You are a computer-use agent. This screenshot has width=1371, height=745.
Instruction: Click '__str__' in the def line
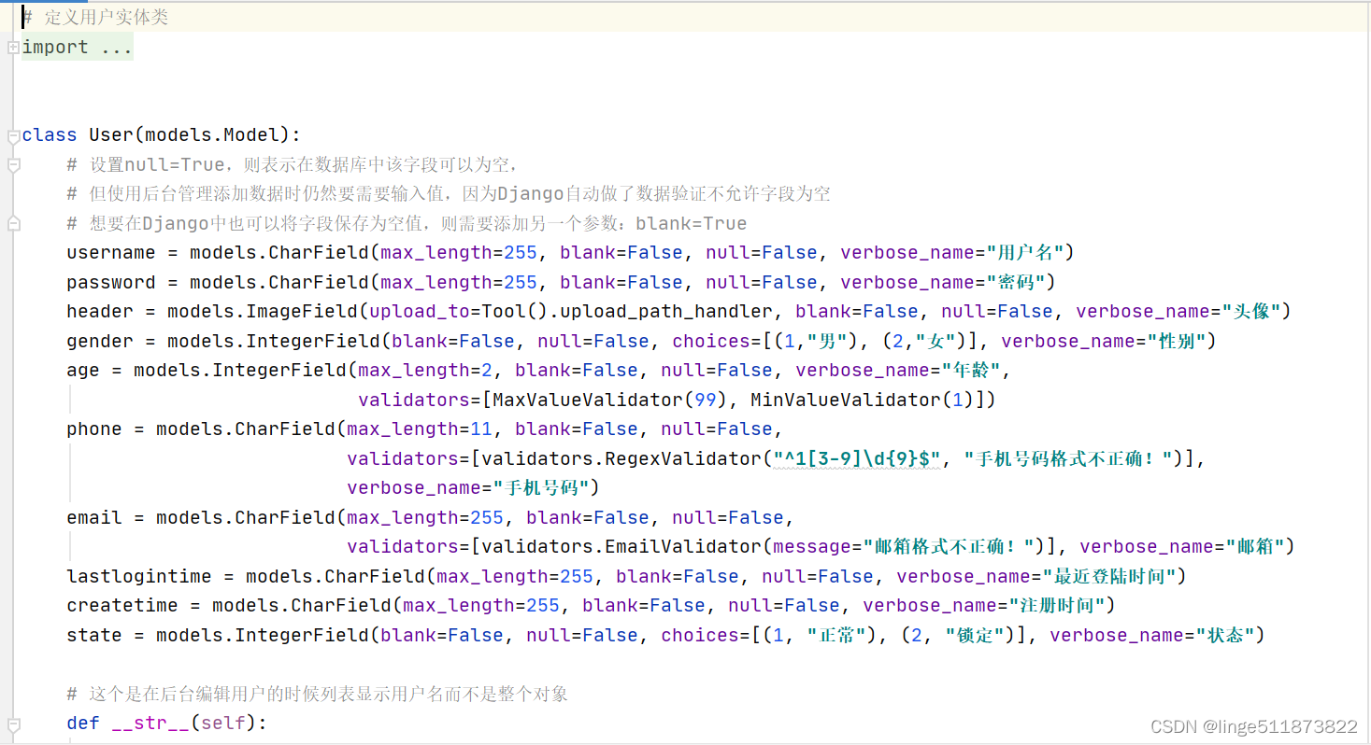tap(150, 723)
